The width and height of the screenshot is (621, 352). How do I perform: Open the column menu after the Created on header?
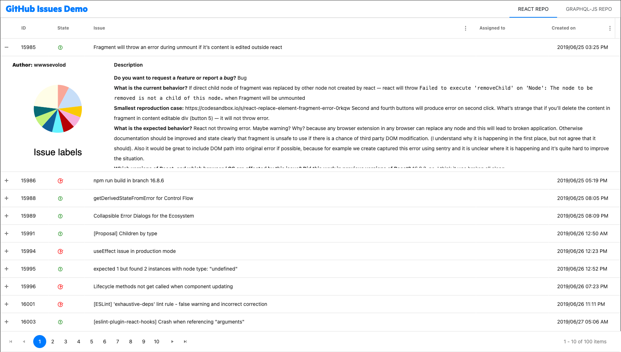coord(610,28)
